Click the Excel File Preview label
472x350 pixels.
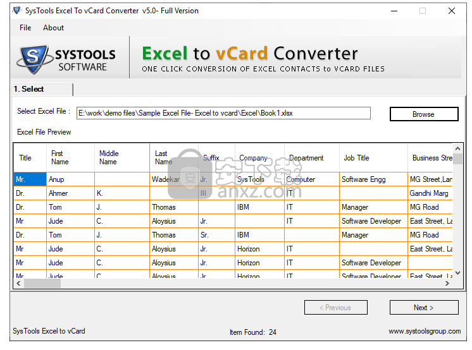[44, 132]
